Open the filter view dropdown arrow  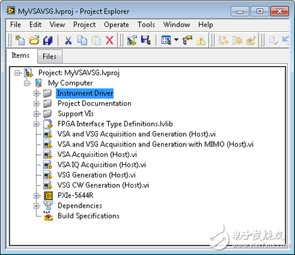(x=176, y=40)
